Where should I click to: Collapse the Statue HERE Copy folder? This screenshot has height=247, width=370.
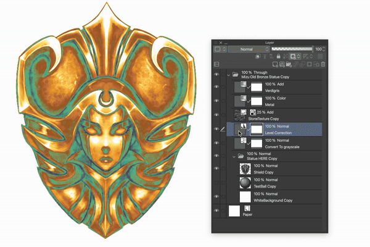234,156
